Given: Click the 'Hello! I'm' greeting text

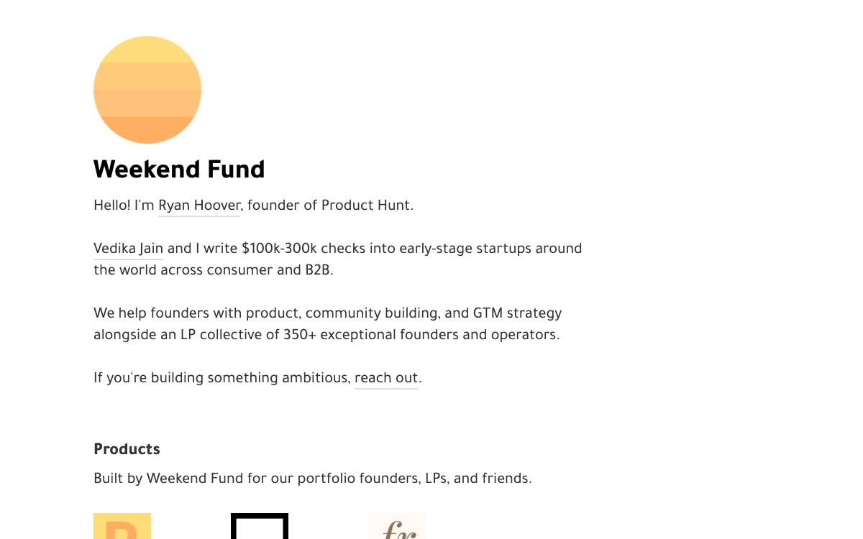Looking at the screenshot, I should click(124, 206).
